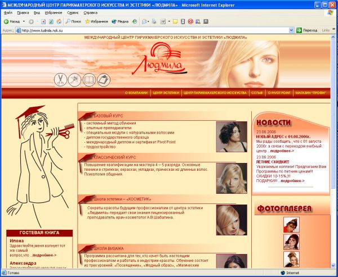Click the dark gray last toolbar icon
The height and width of the screenshot is (277, 338).
(x=206, y=21)
